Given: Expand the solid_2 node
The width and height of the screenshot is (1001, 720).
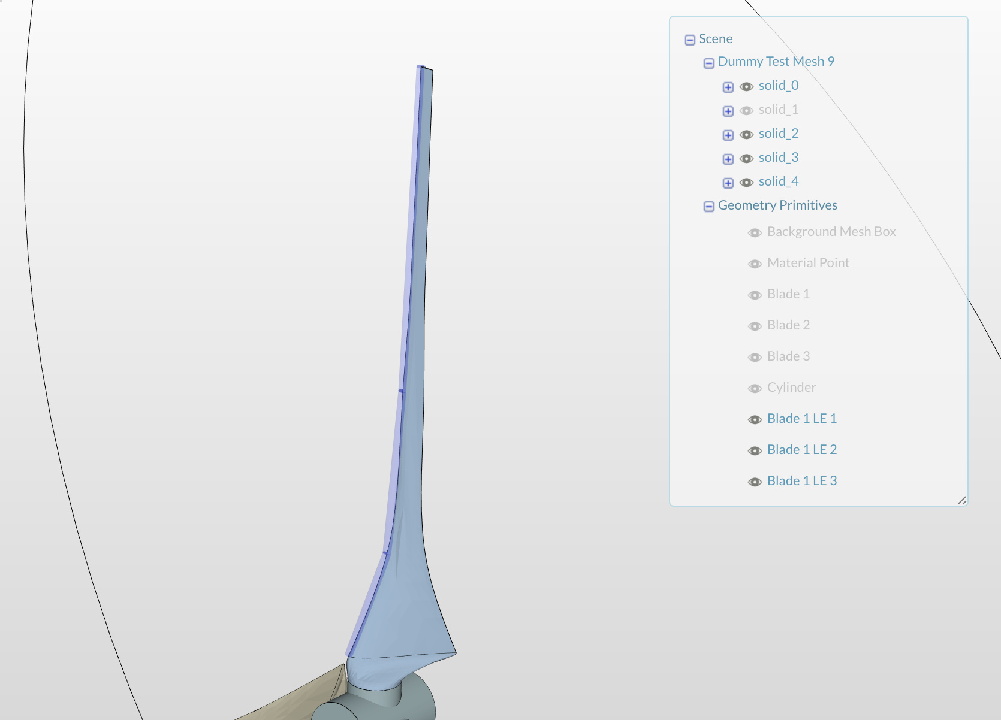Looking at the screenshot, I should [x=728, y=135].
